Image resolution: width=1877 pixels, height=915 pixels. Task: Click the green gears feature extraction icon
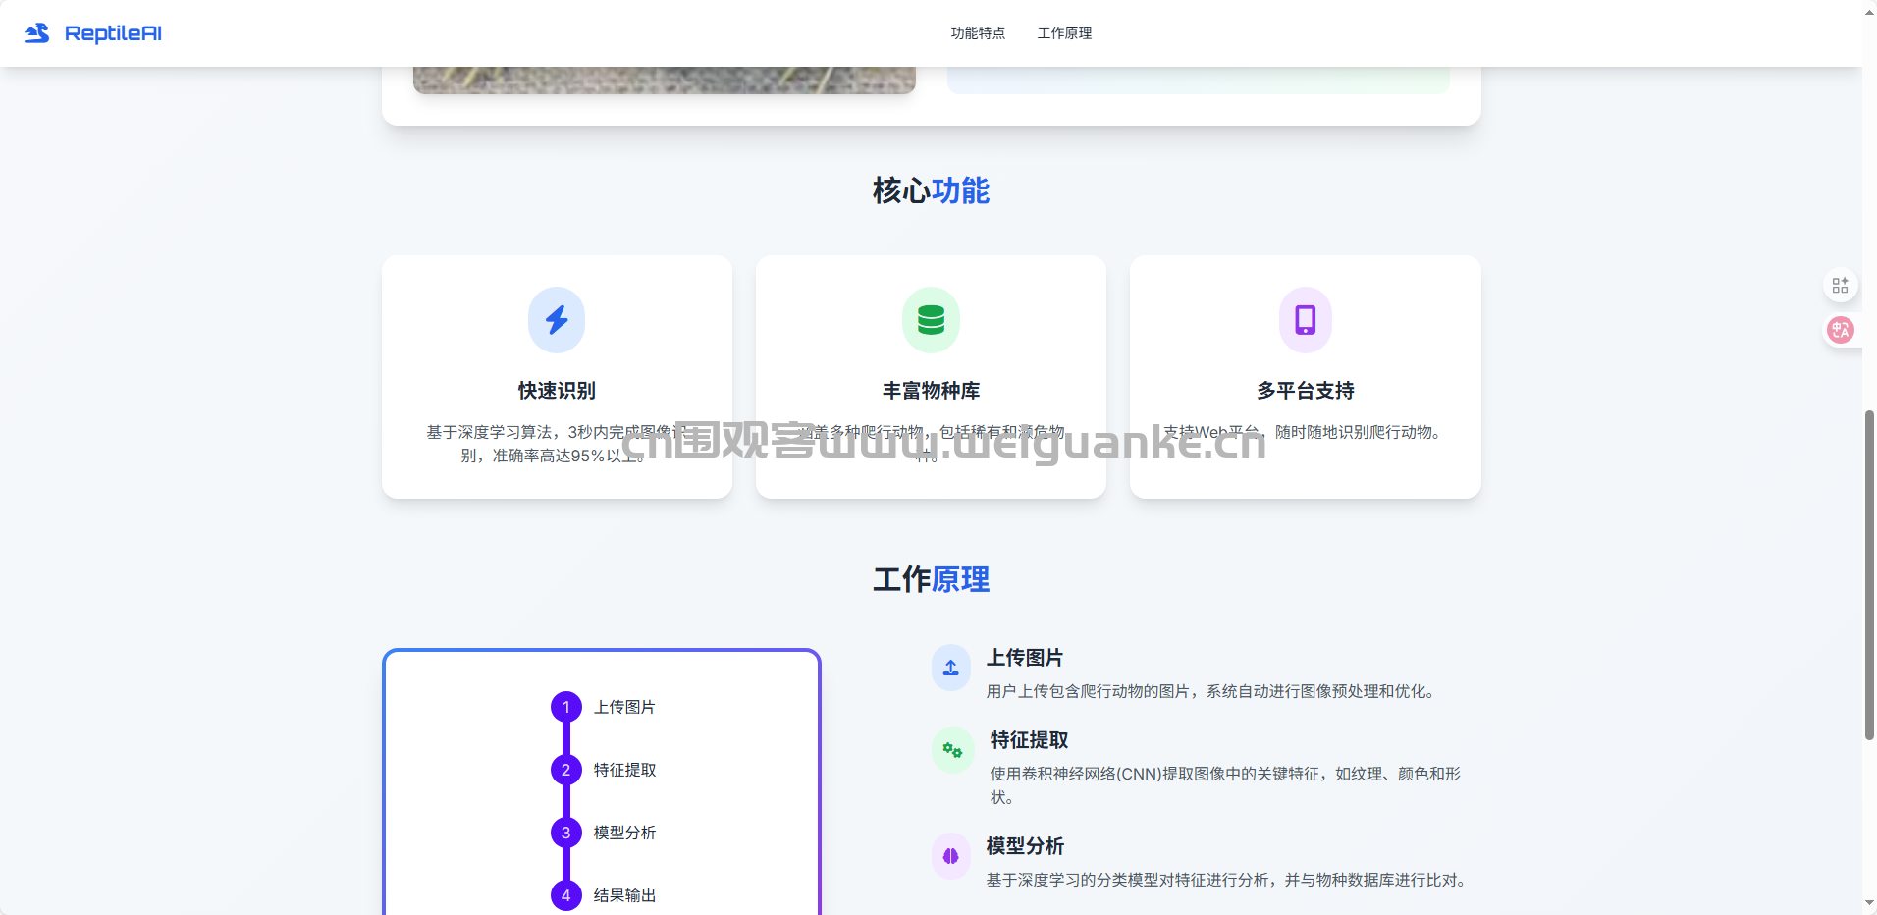951,751
